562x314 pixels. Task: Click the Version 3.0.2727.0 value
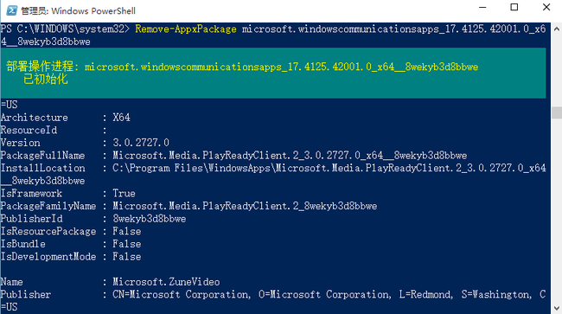141,143
